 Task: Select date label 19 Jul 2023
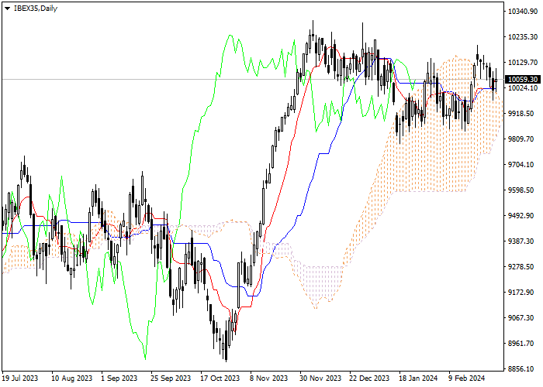point(20,378)
